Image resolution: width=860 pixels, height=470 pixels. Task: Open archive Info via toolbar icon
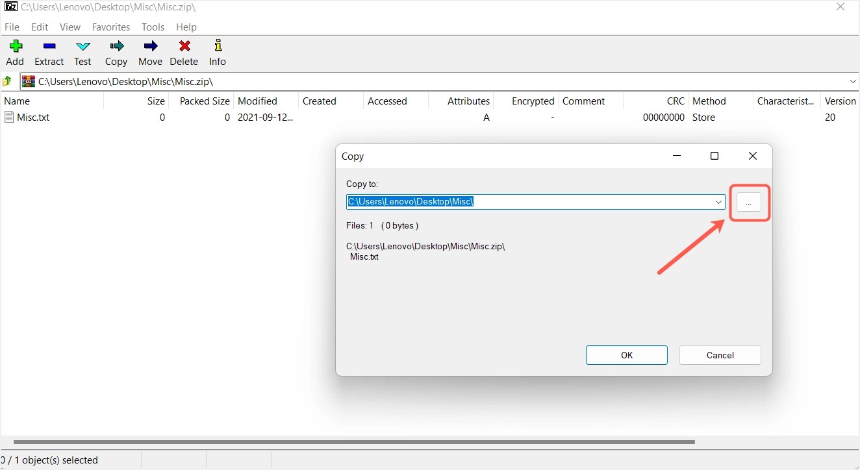pyautogui.click(x=217, y=52)
